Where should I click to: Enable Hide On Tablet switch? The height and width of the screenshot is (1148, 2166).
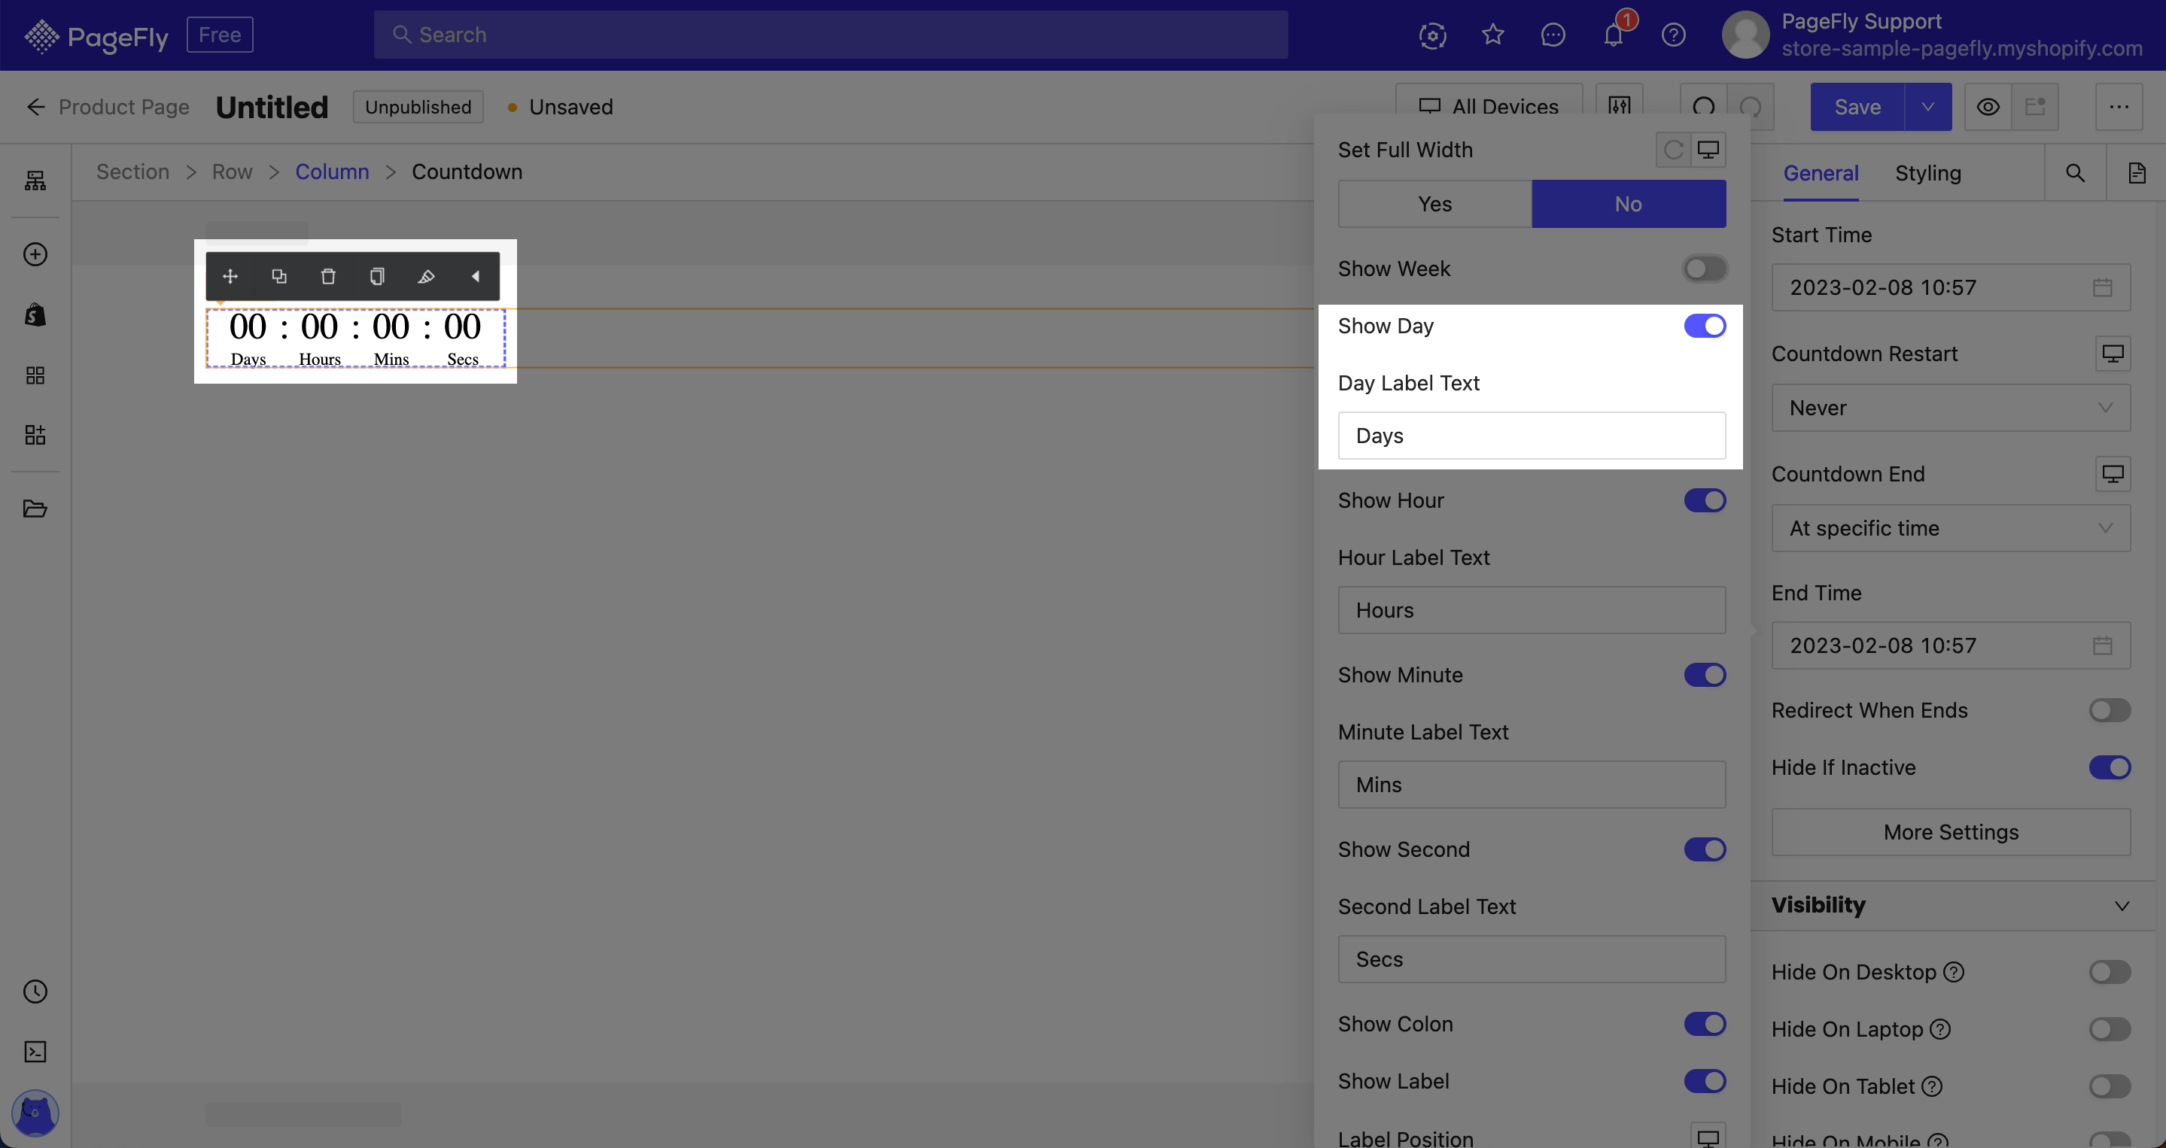(2110, 1086)
